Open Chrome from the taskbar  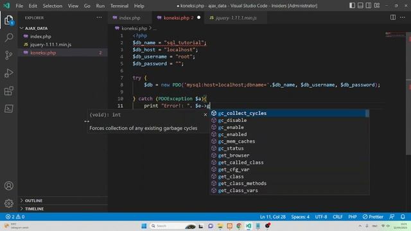pyautogui.click(x=239, y=226)
